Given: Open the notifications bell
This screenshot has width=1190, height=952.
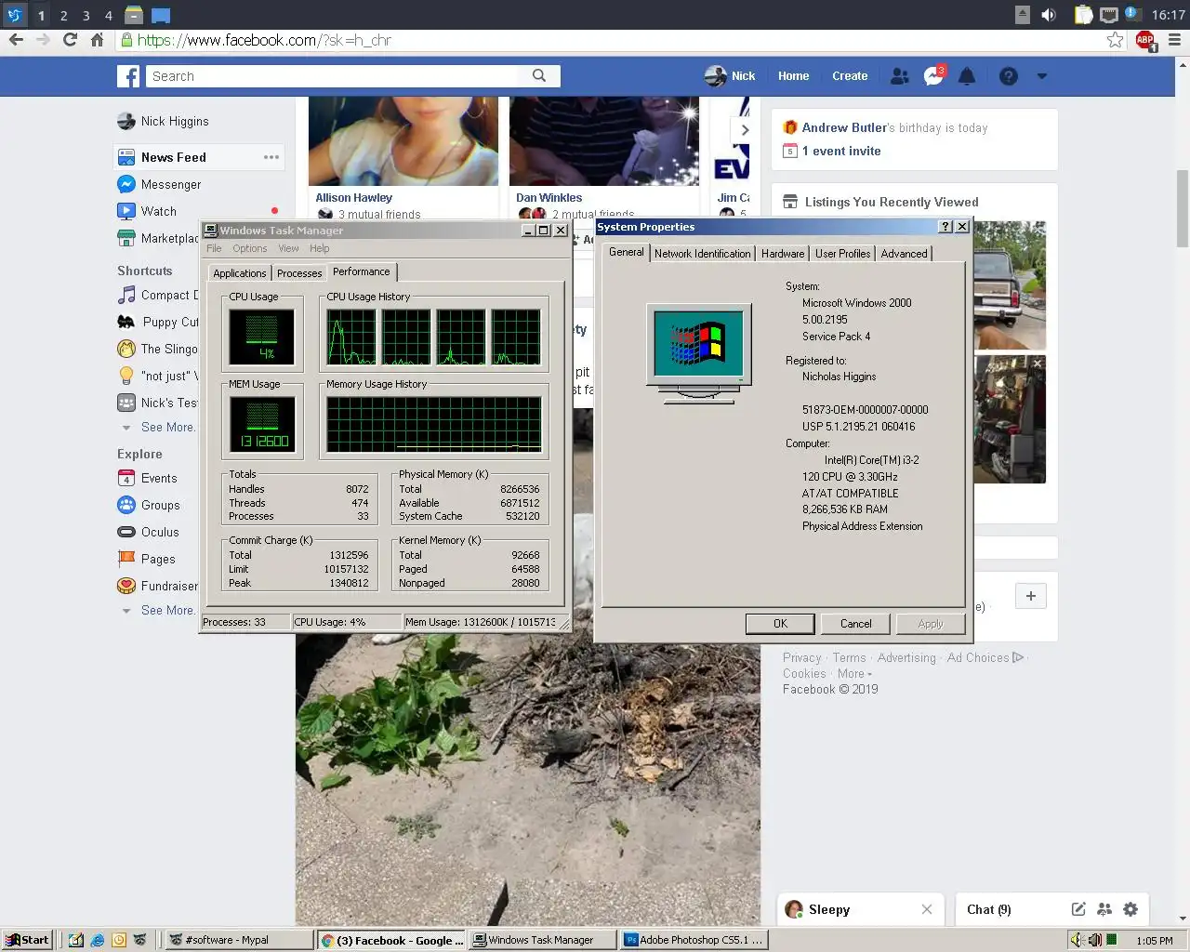Looking at the screenshot, I should tap(967, 76).
